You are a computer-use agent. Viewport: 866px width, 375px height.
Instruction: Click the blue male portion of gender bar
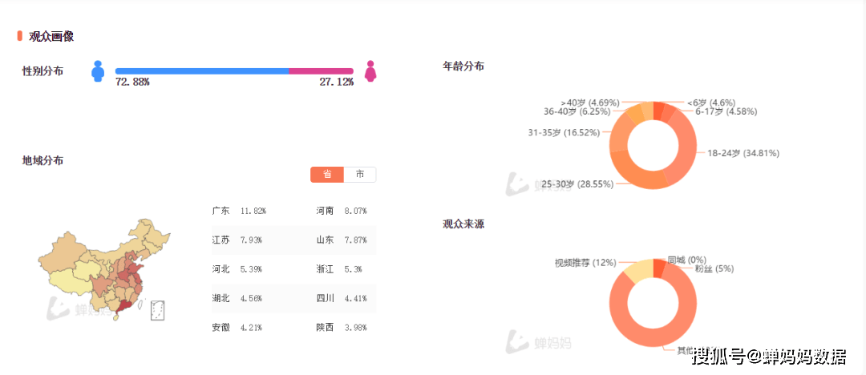pyautogui.click(x=201, y=71)
